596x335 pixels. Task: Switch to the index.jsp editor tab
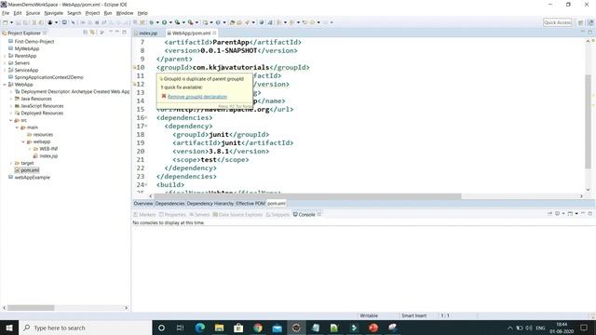(146, 33)
